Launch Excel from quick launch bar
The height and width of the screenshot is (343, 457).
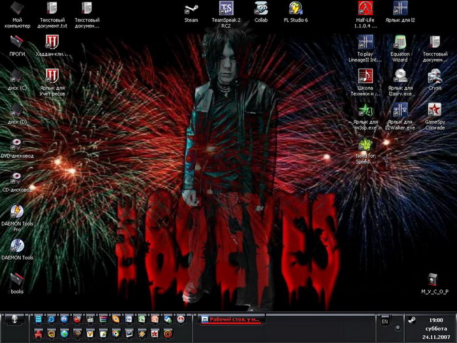click(142, 319)
